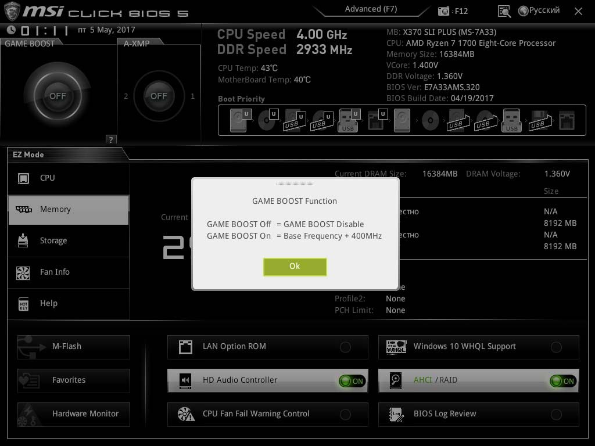Open the Help hotkey section
This screenshot has width=595, height=446.
click(69, 304)
